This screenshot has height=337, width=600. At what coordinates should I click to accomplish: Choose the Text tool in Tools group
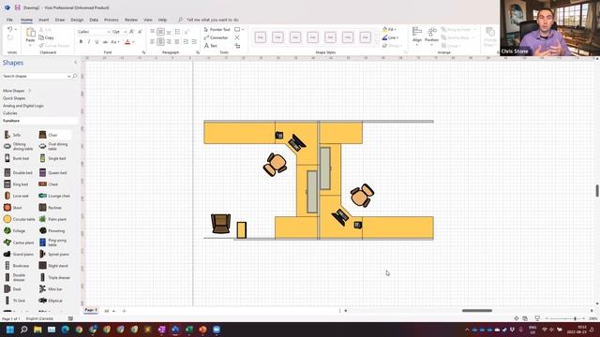click(x=210, y=46)
